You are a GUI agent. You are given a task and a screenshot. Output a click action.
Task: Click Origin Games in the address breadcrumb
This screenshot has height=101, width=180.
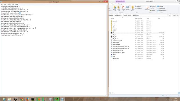point(127,15)
